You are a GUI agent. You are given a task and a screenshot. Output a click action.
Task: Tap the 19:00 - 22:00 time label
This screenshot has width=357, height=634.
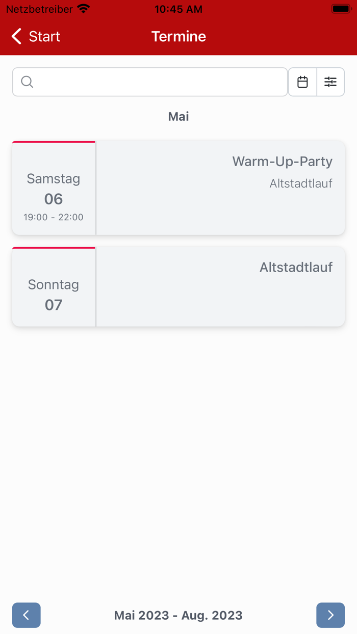pos(54,217)
